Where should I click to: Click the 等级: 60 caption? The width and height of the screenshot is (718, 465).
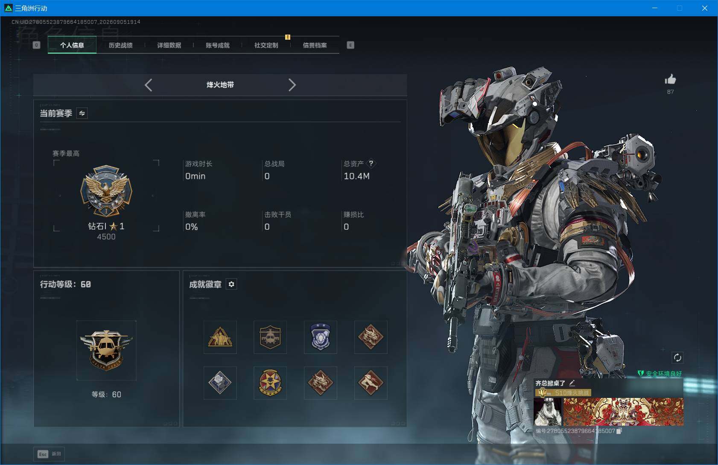[106, 395]
